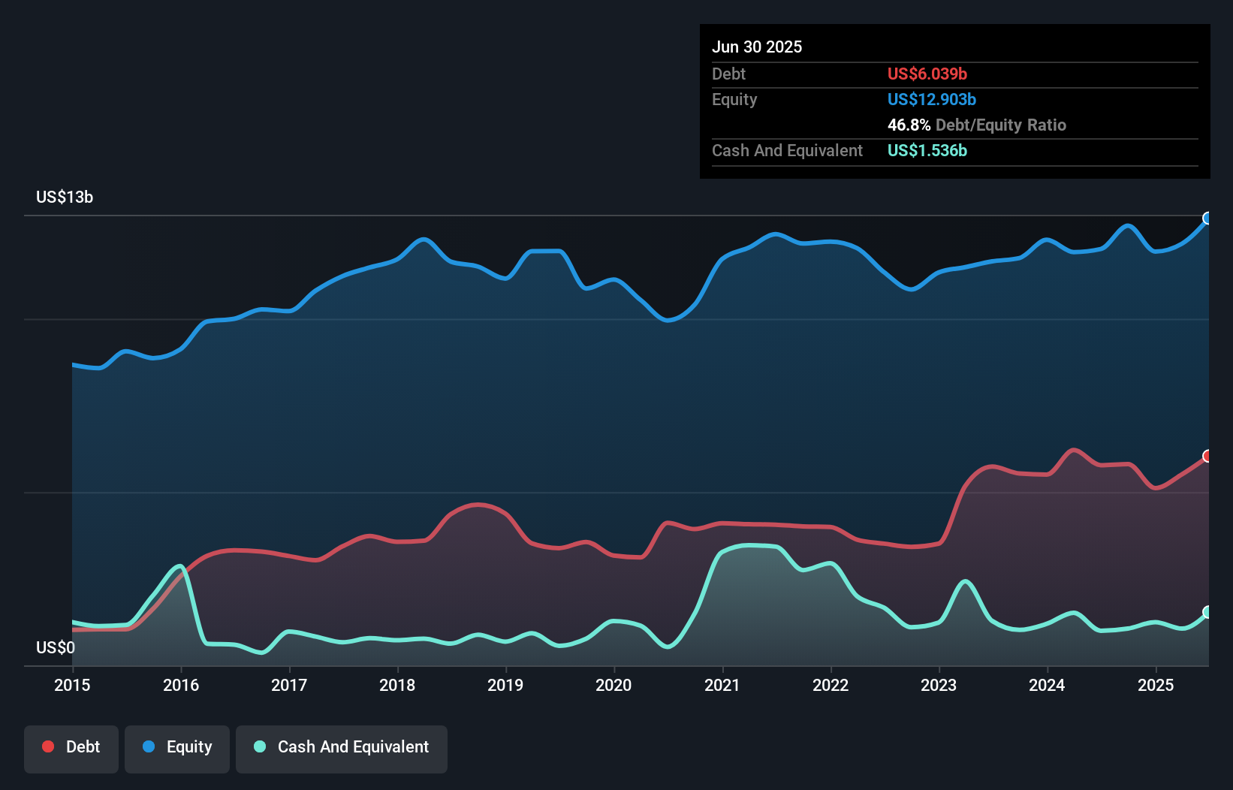Click the red Debt legend dot
This screenshot has width=1233, height=790.
pyautogui.click(x=47, y=746)
